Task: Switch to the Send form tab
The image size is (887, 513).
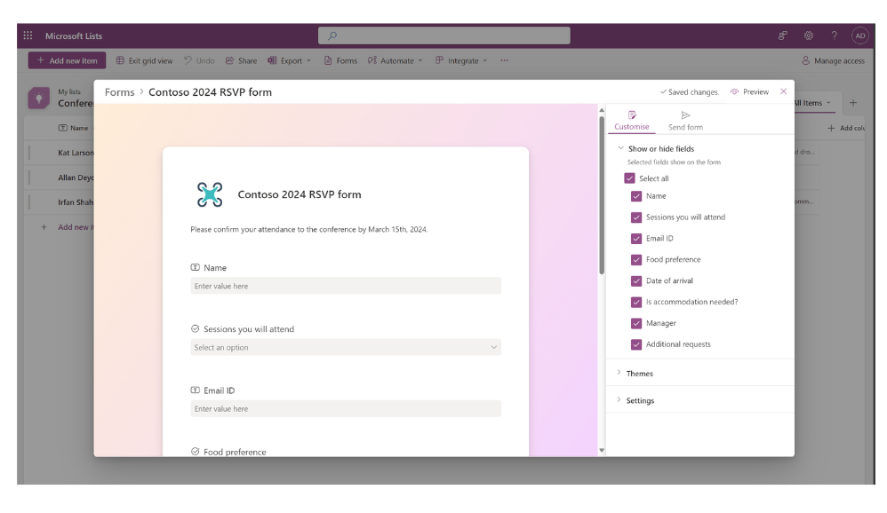Action: point(685,121)
